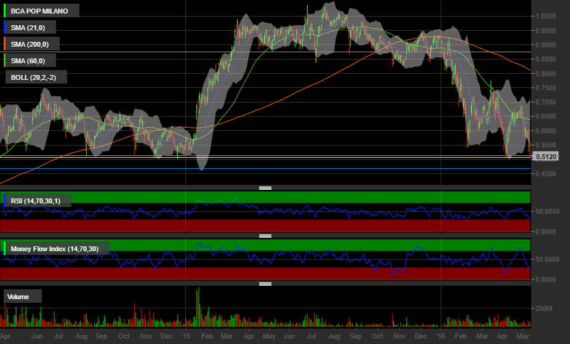Click the 0.7500 price axis label
This screenshot has width=570, height=344.
(x=545, y=88)
